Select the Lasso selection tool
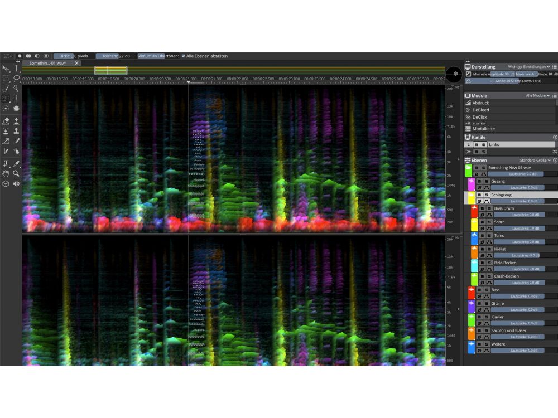The width and height of the screenshot is (558, 418). [16, 79]
